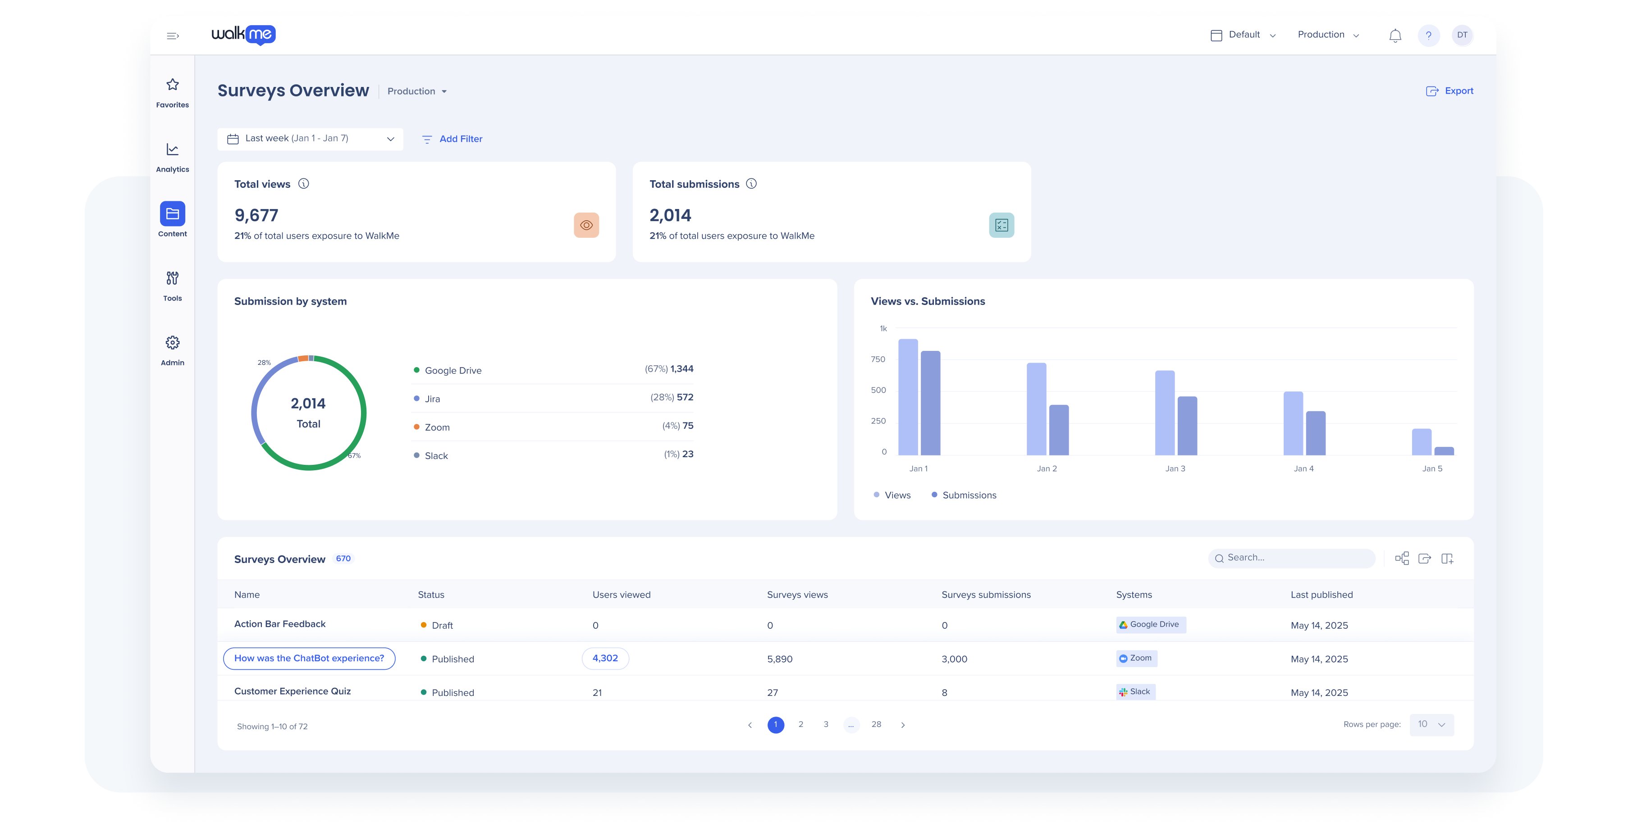Click the Add Filter button
This screenshot has height=836, width=1628.
click(452, 139)
